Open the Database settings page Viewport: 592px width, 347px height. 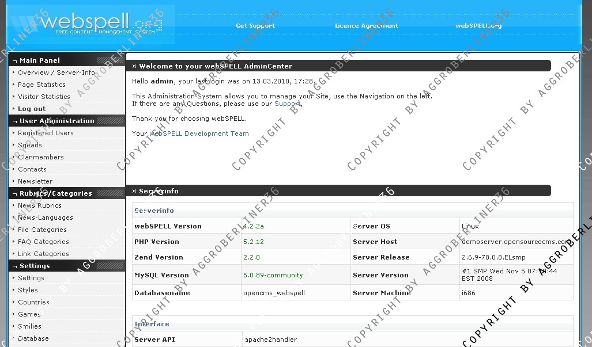point(33,338)
